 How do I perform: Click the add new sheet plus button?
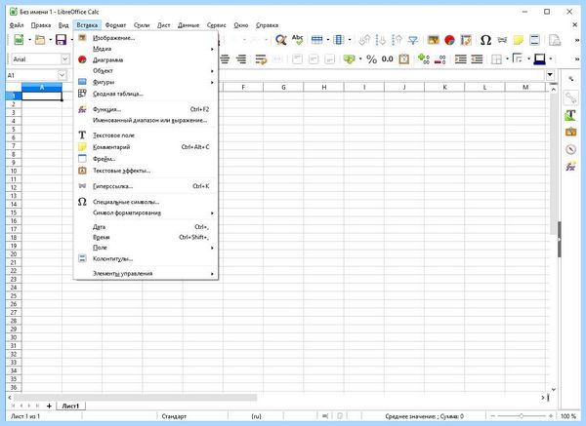[49, 406]
